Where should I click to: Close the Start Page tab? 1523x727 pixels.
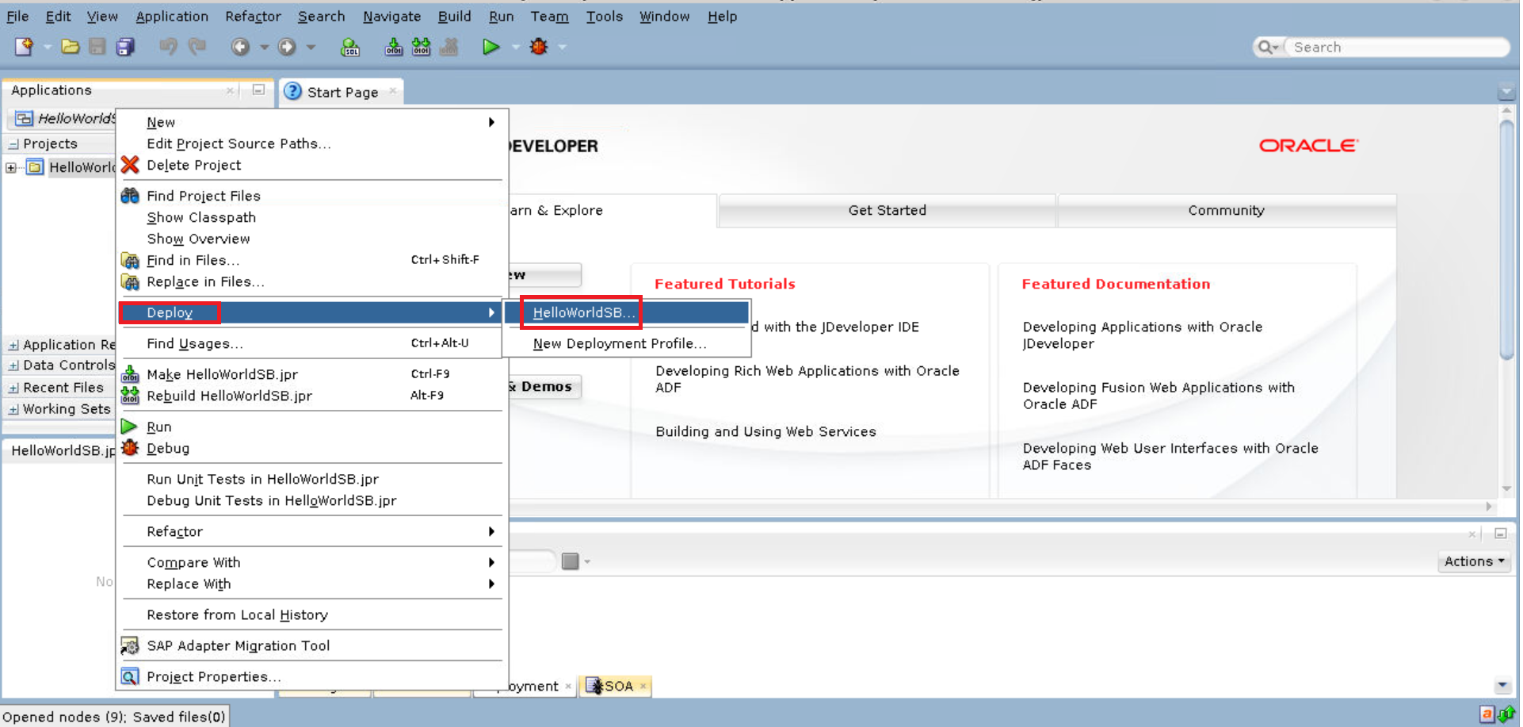pos(392,91)
